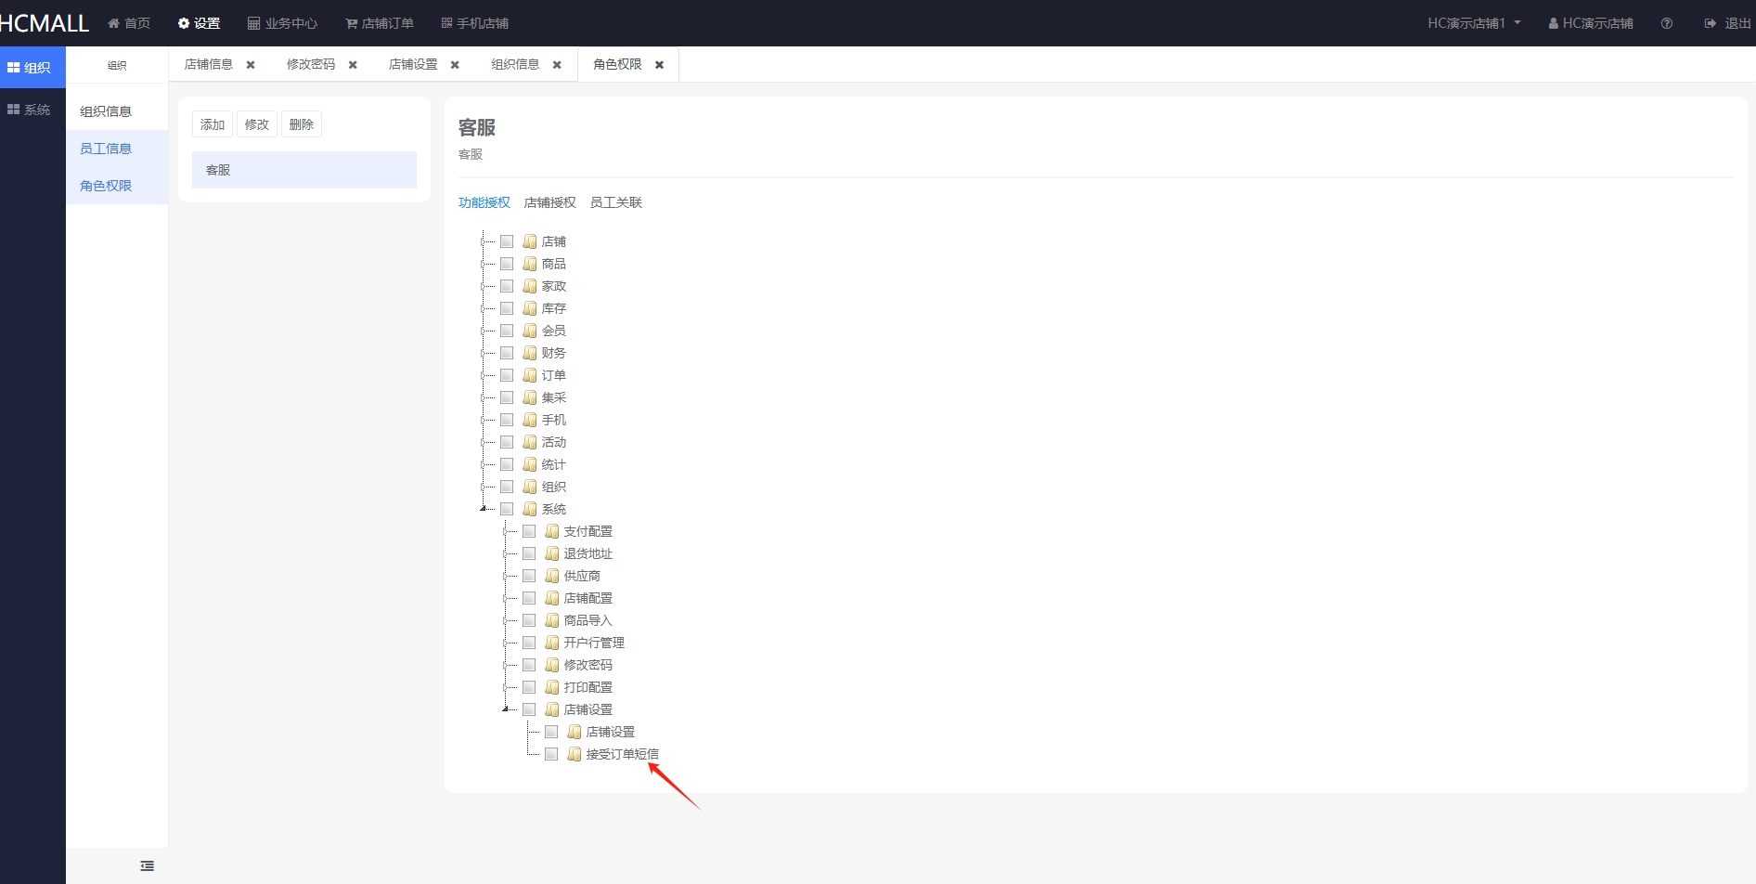The image size is (1756, 884).
Task: Click the folder icon next to 集采
Action: (x=530, y=397)
